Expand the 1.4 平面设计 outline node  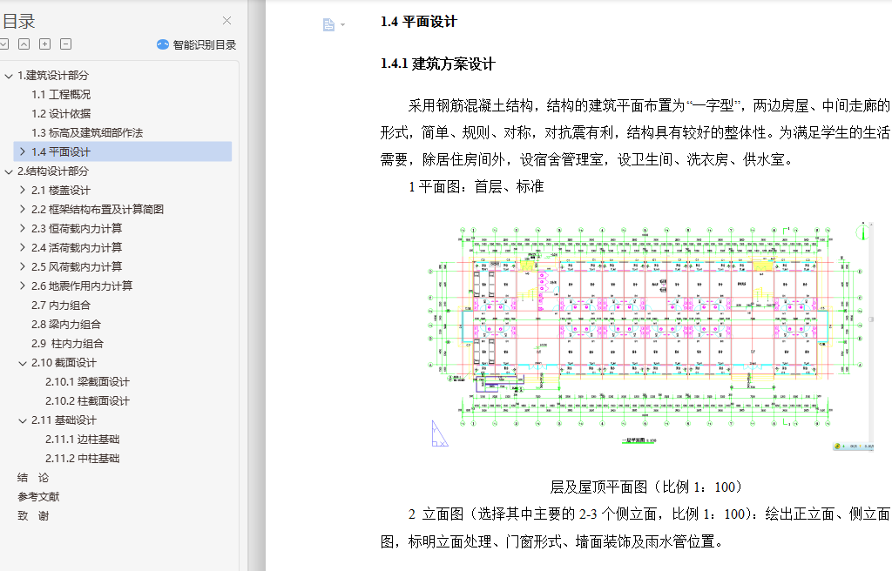click(22, 151)
